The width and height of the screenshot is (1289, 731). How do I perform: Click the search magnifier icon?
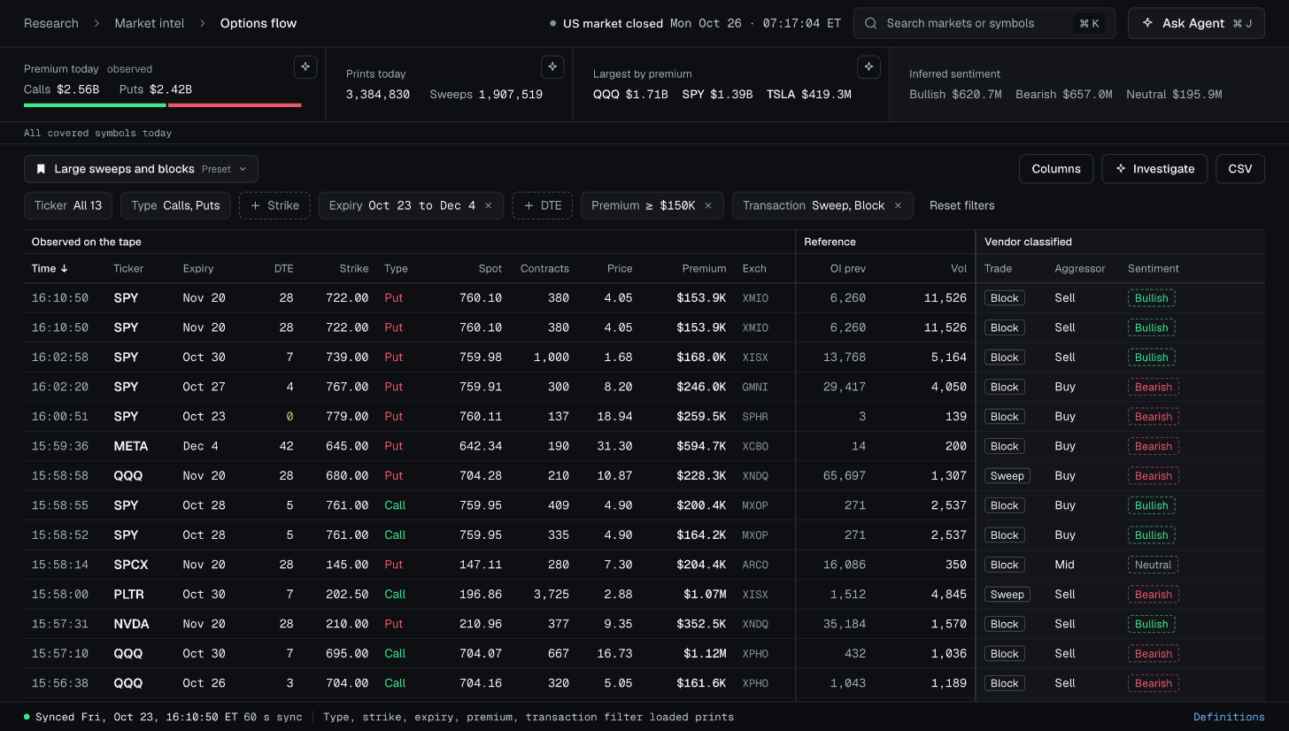[871, 24]
